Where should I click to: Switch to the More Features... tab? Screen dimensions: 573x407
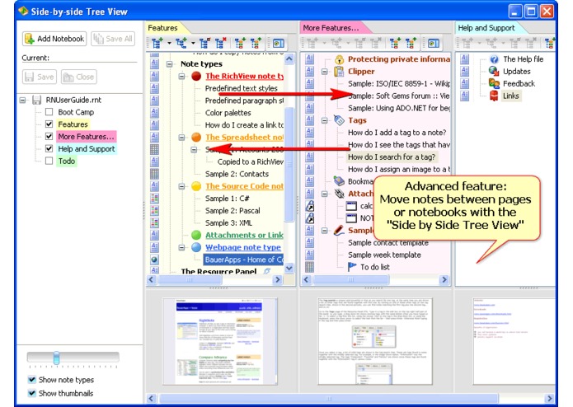click(331, 28)
